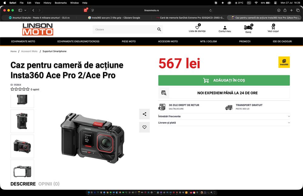The height and width of the screenshot is (196, 303).
Task: Select the DESCRIERE tab
Action: [x=23, y=184]
